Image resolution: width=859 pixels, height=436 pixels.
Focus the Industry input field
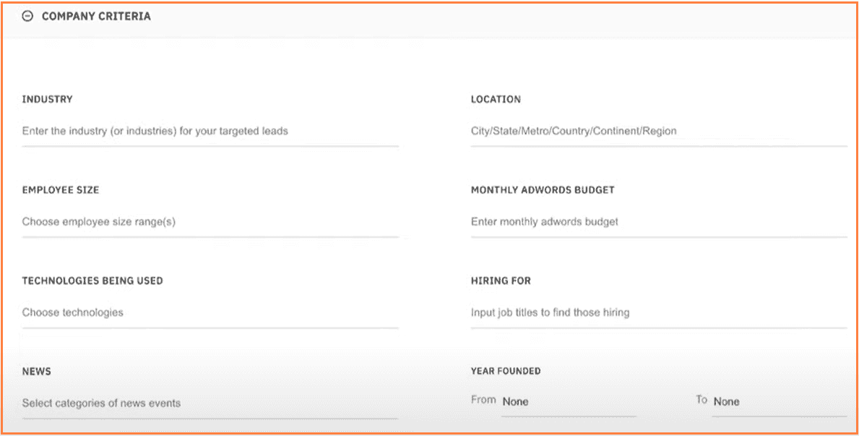coord(210,132)
